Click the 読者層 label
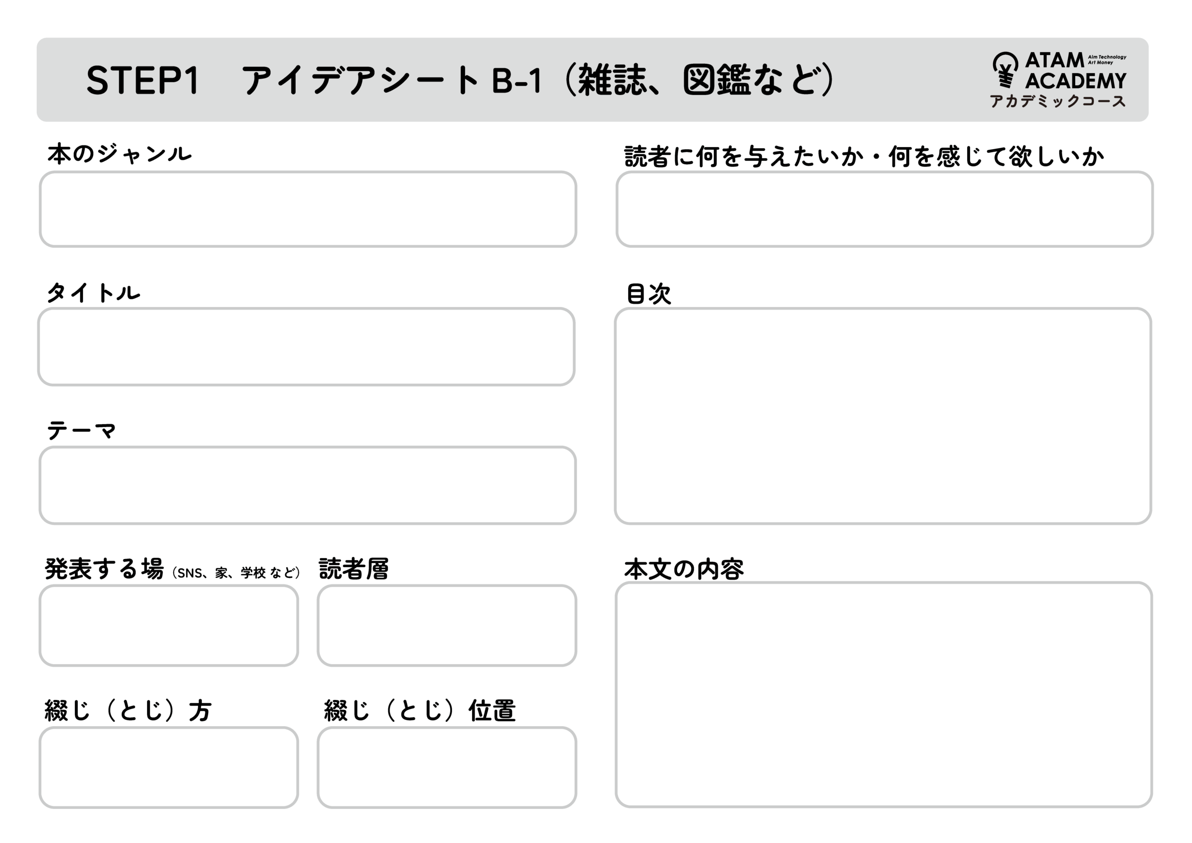Screen dimensions: 1192x843 pos(353,569)
